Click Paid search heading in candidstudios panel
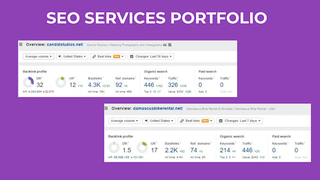Screen dimensions: 320x180 pyautogui.click(x=208, y=71)
